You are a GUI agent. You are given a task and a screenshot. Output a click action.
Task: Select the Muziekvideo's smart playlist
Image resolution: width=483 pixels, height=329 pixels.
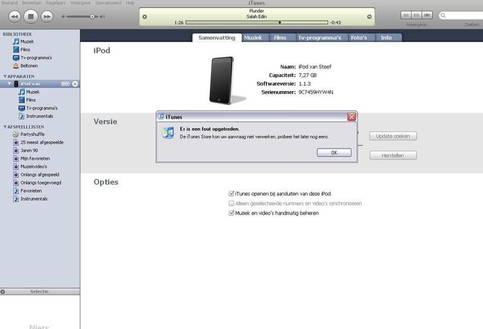coord(33,167)
